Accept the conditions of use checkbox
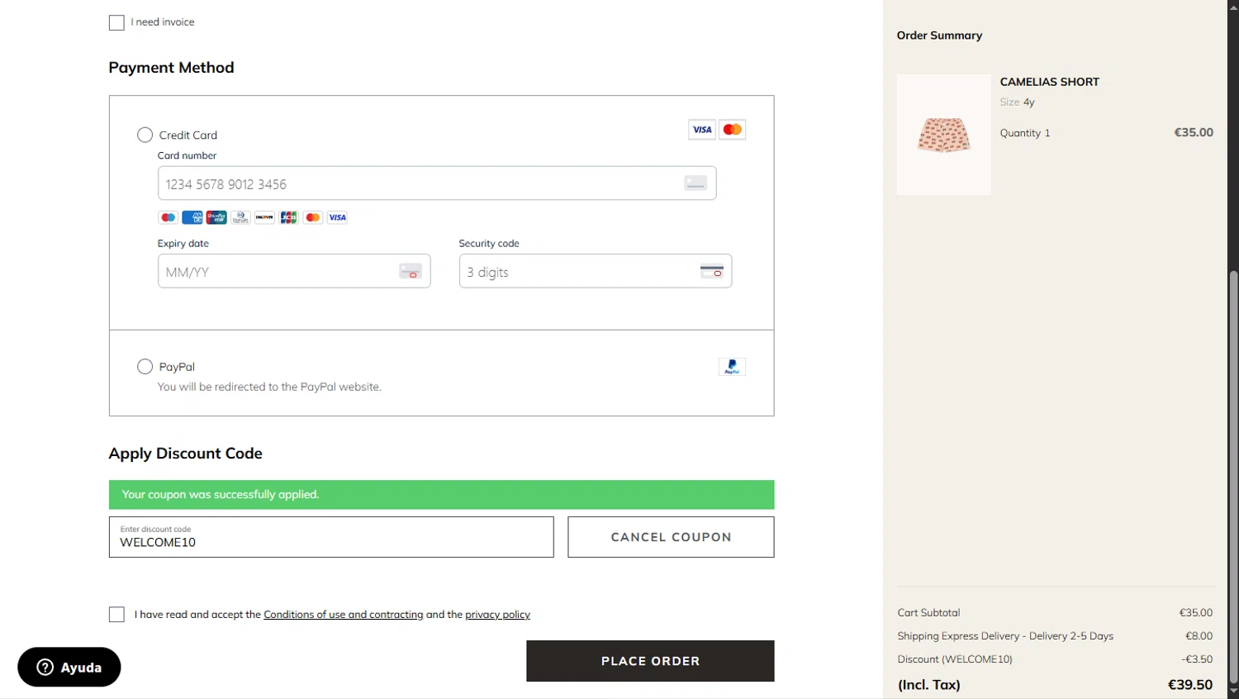Screen dimensions: 1239x699 (x=116, y=615)
